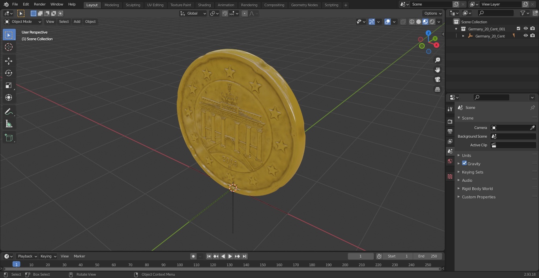
Task: Click the current frame number field
Action: [361, 256]
